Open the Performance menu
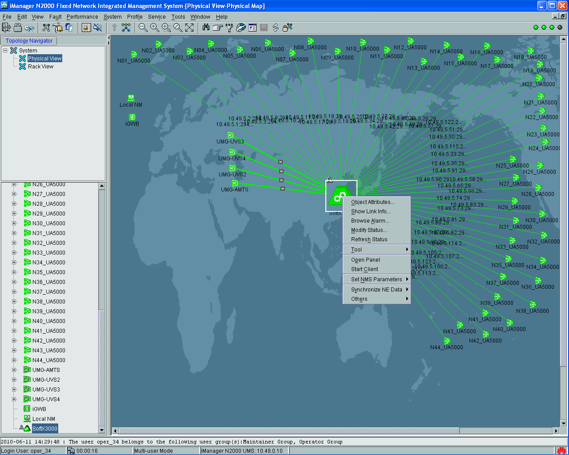The width and height of the screenshot is (569, 455). coord(82,17)
